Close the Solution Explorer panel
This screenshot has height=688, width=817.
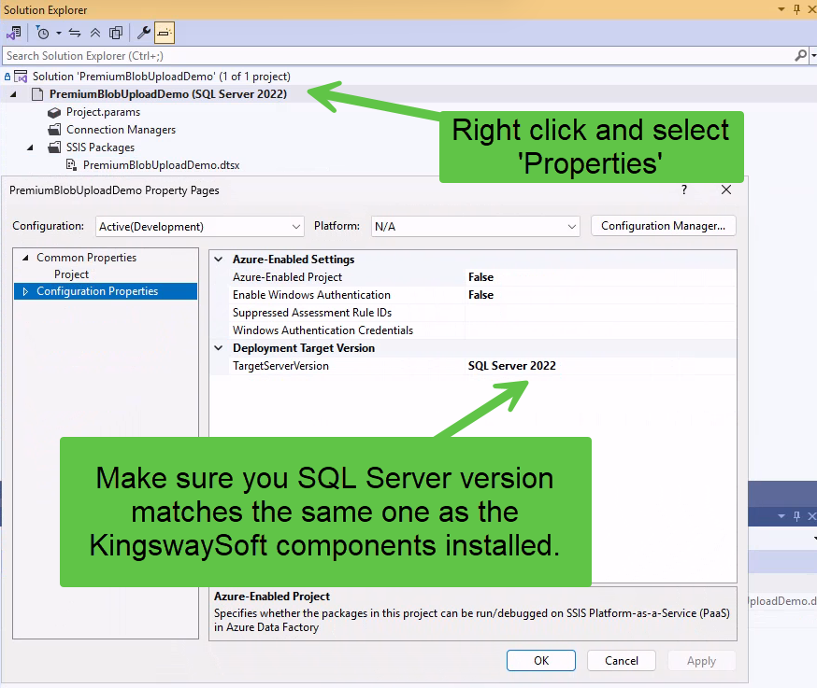(811, 9)
